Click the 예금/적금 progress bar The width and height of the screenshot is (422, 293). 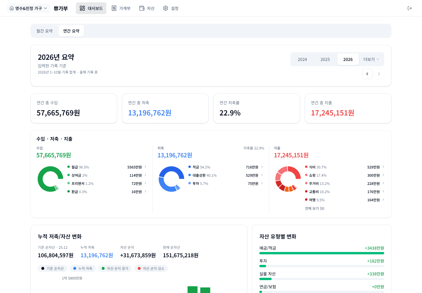322,253
